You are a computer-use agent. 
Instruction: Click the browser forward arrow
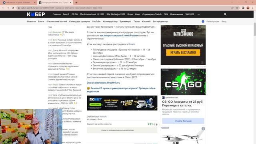coord(8,8)
